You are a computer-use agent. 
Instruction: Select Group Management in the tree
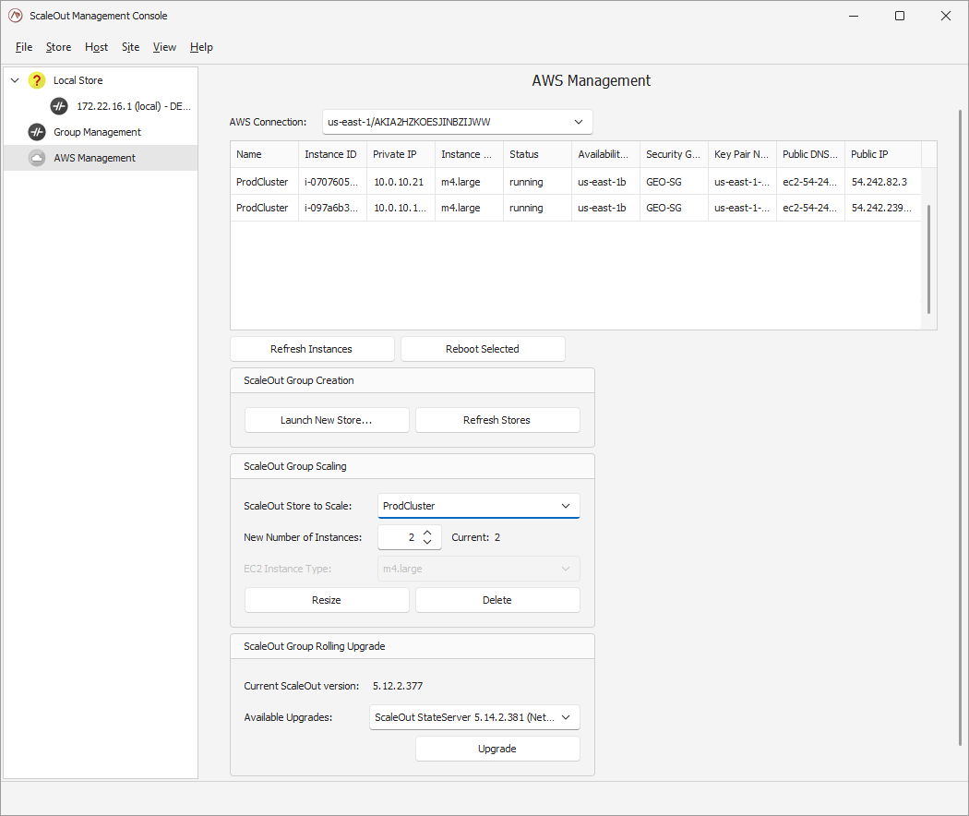[x=97, y=132]
